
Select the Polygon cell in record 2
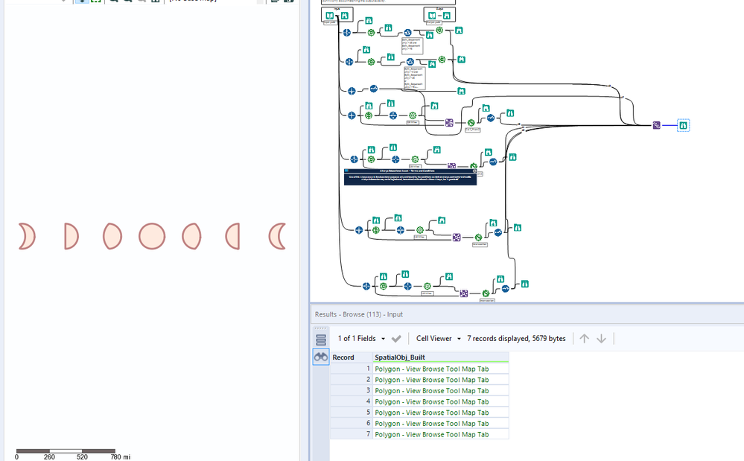(440, 379)
